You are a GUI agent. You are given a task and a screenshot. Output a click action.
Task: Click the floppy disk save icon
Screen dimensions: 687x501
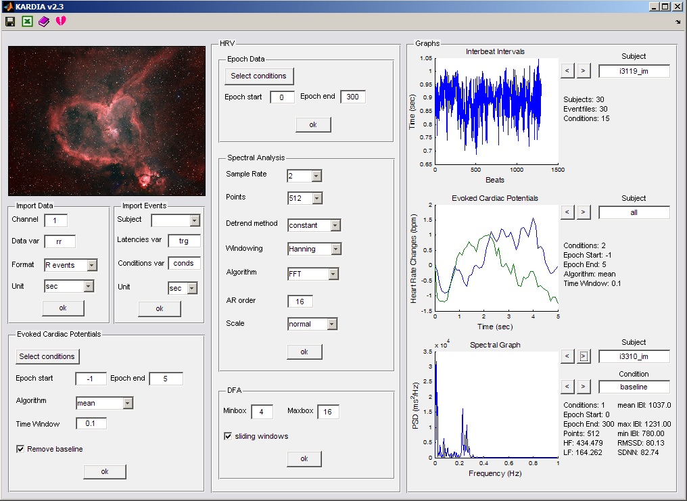(10, 22)
